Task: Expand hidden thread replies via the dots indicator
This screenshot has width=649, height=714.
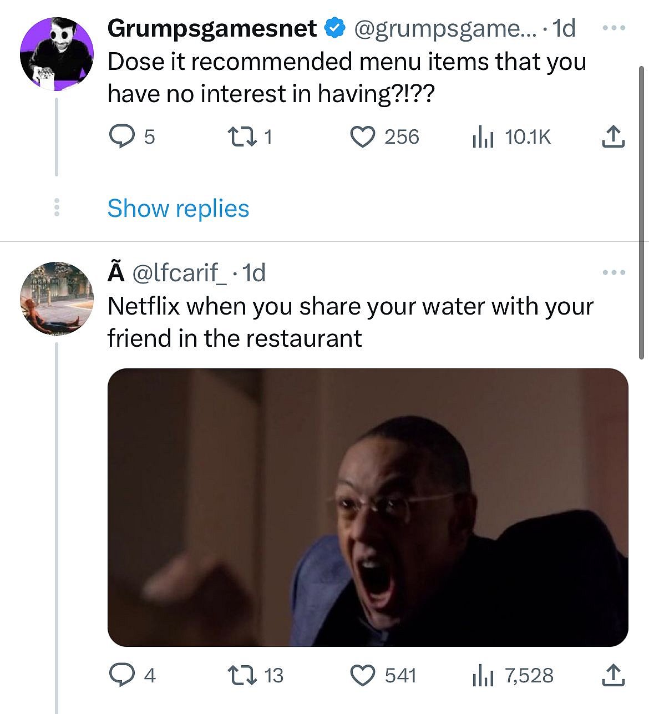Action: (x=57, y=209)
